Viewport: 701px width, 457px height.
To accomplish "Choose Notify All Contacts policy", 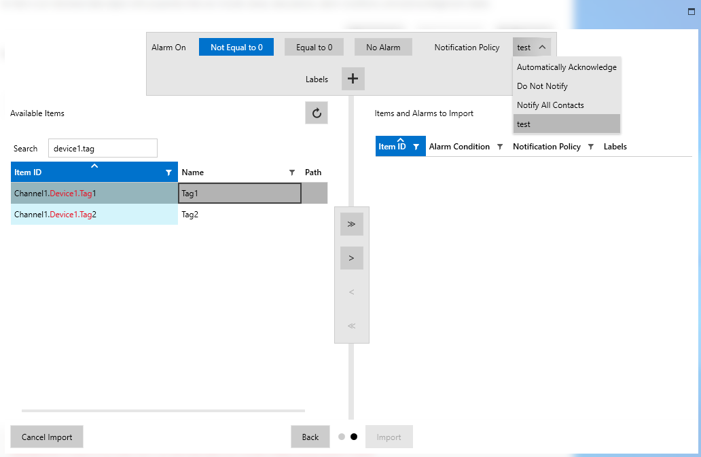I will click(x=567, y=105).
